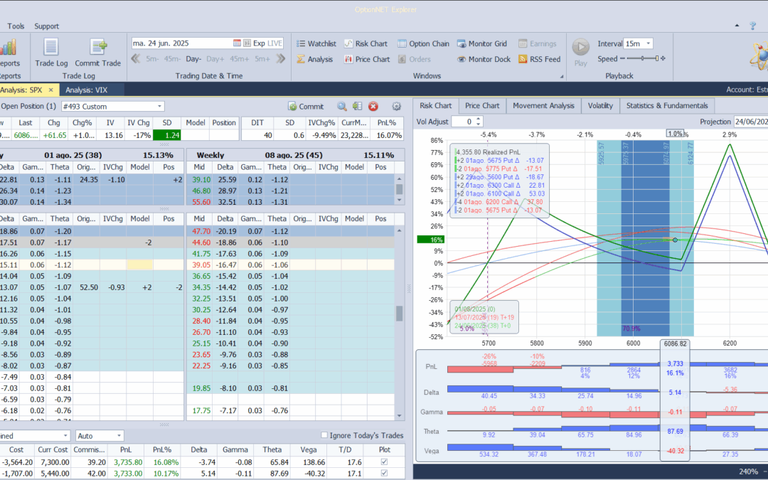Viewport: 768px width, 480px height.
Task: Switch to the Analysis: VIX tab
Action: point(87,90)
